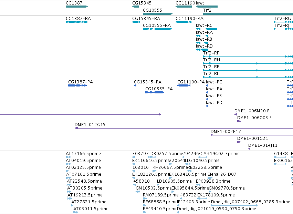Select the DME1-012G15 BAC label
Image resolution: width=293 pixels, height=214 pixels.
(90, 125)
